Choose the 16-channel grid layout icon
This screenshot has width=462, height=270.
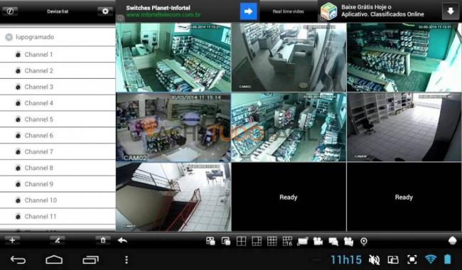[x=287, y=241]
